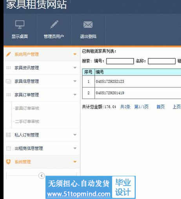The width and height of the screenshot is (181, 199).
Task: Click the orange pencil icon beside 系统用户管理
Action: click(x=9, y=54)
